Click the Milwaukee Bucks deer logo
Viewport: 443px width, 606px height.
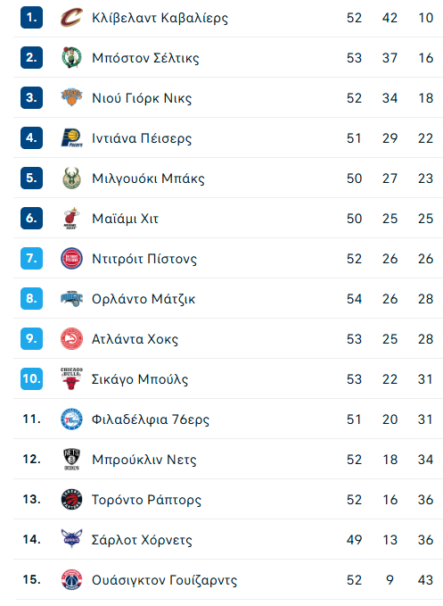pos(72,178)
